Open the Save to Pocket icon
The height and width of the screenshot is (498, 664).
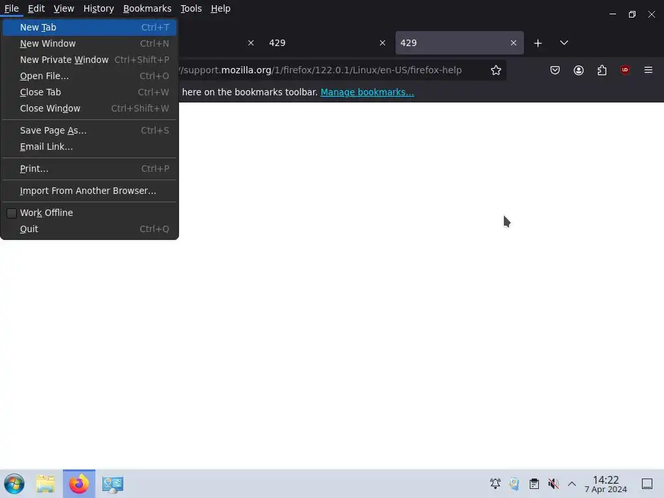555,70
